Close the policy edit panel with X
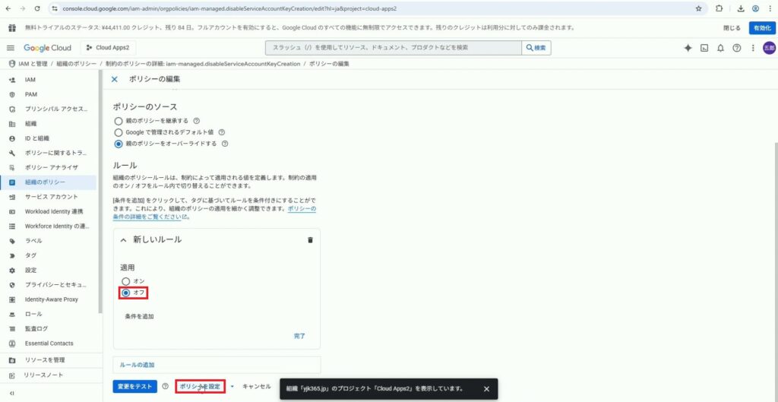This screenshot has height=402, width=778. (x=115, y=79)
